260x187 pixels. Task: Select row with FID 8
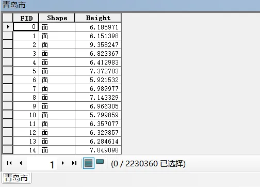click(x=8, y=97)
